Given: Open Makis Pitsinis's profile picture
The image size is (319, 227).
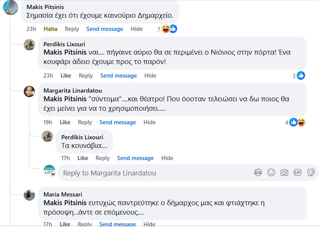Looking at the screenshot, I should point(11,8).
